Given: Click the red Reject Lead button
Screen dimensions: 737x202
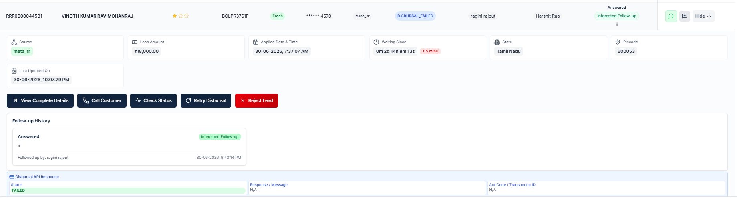Looking at the screenshot, I should pyautogui.click(x=256, y=100).
